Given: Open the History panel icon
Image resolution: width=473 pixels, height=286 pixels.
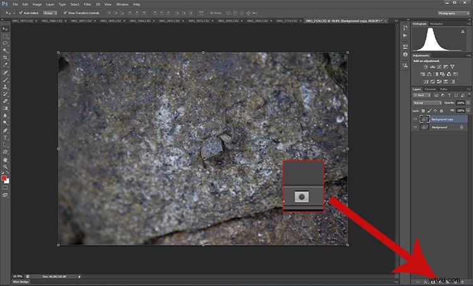Looking at the screenshot, I should point(405,28).
